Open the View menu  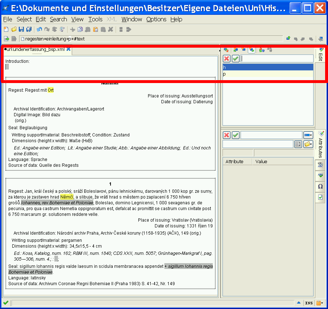coord(77,19)
